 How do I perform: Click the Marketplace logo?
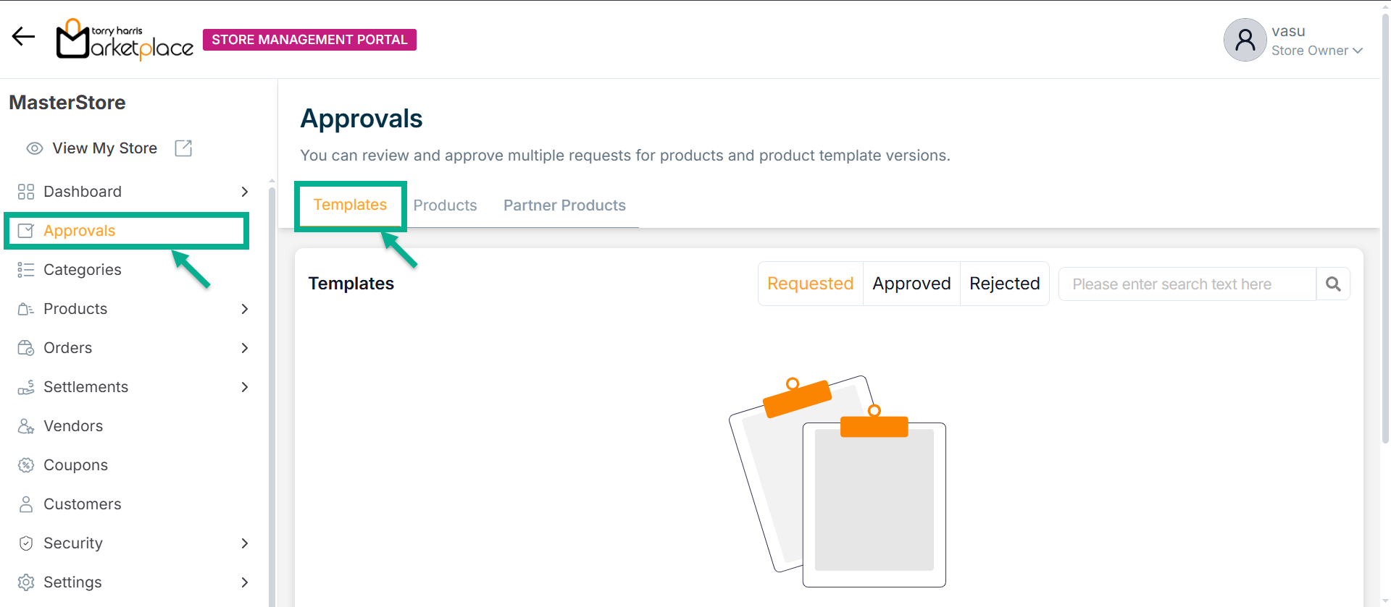(125, 40)
